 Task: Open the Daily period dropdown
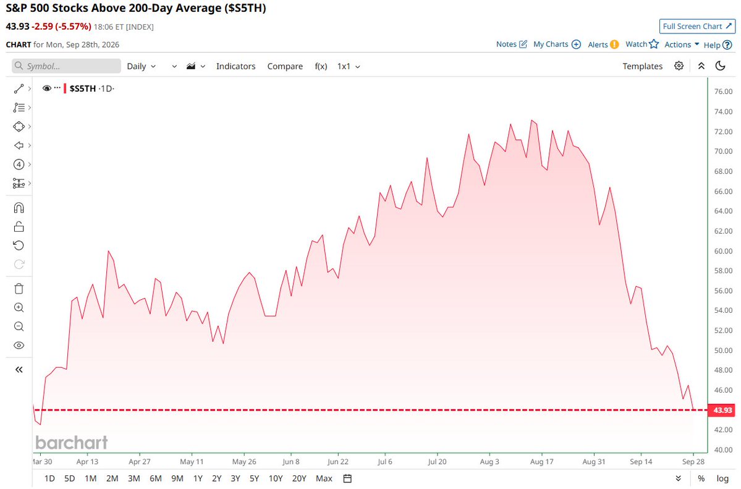[x=142, y=66]
